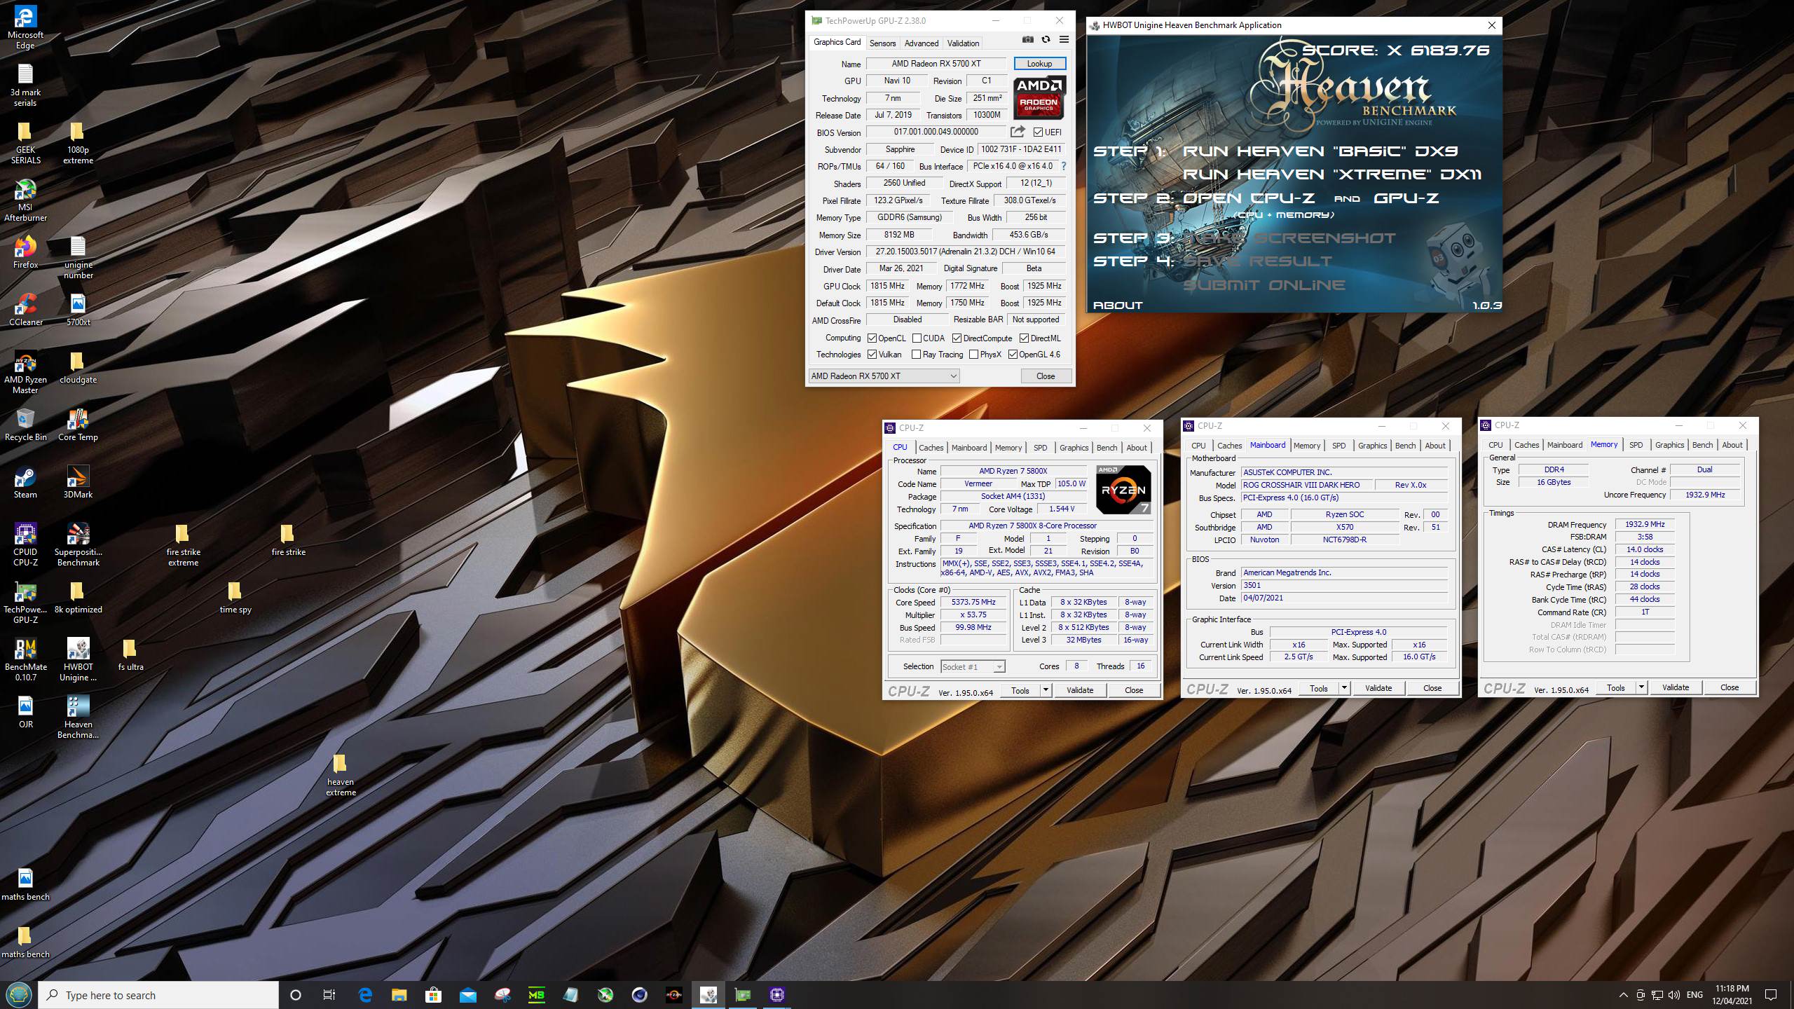
Task: Open TechPowerUp GPU-Z desktop icon
Action: (x=25, y=603)
